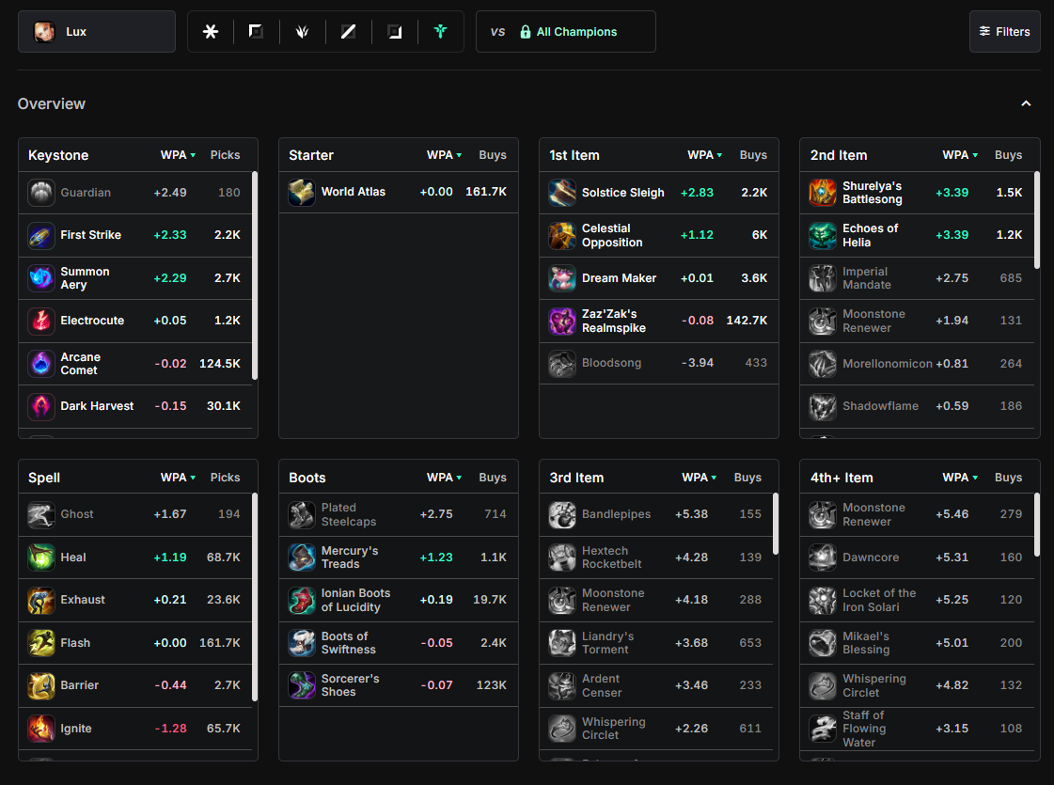The width and height of the screenshot is (1054, 785).
Task: Click the Keystone table scrollbar
Action: coord(255,275)
